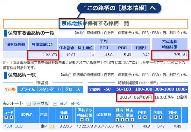
Task: Open the 京成電鉄 company link in title
Action: point(72,23)
